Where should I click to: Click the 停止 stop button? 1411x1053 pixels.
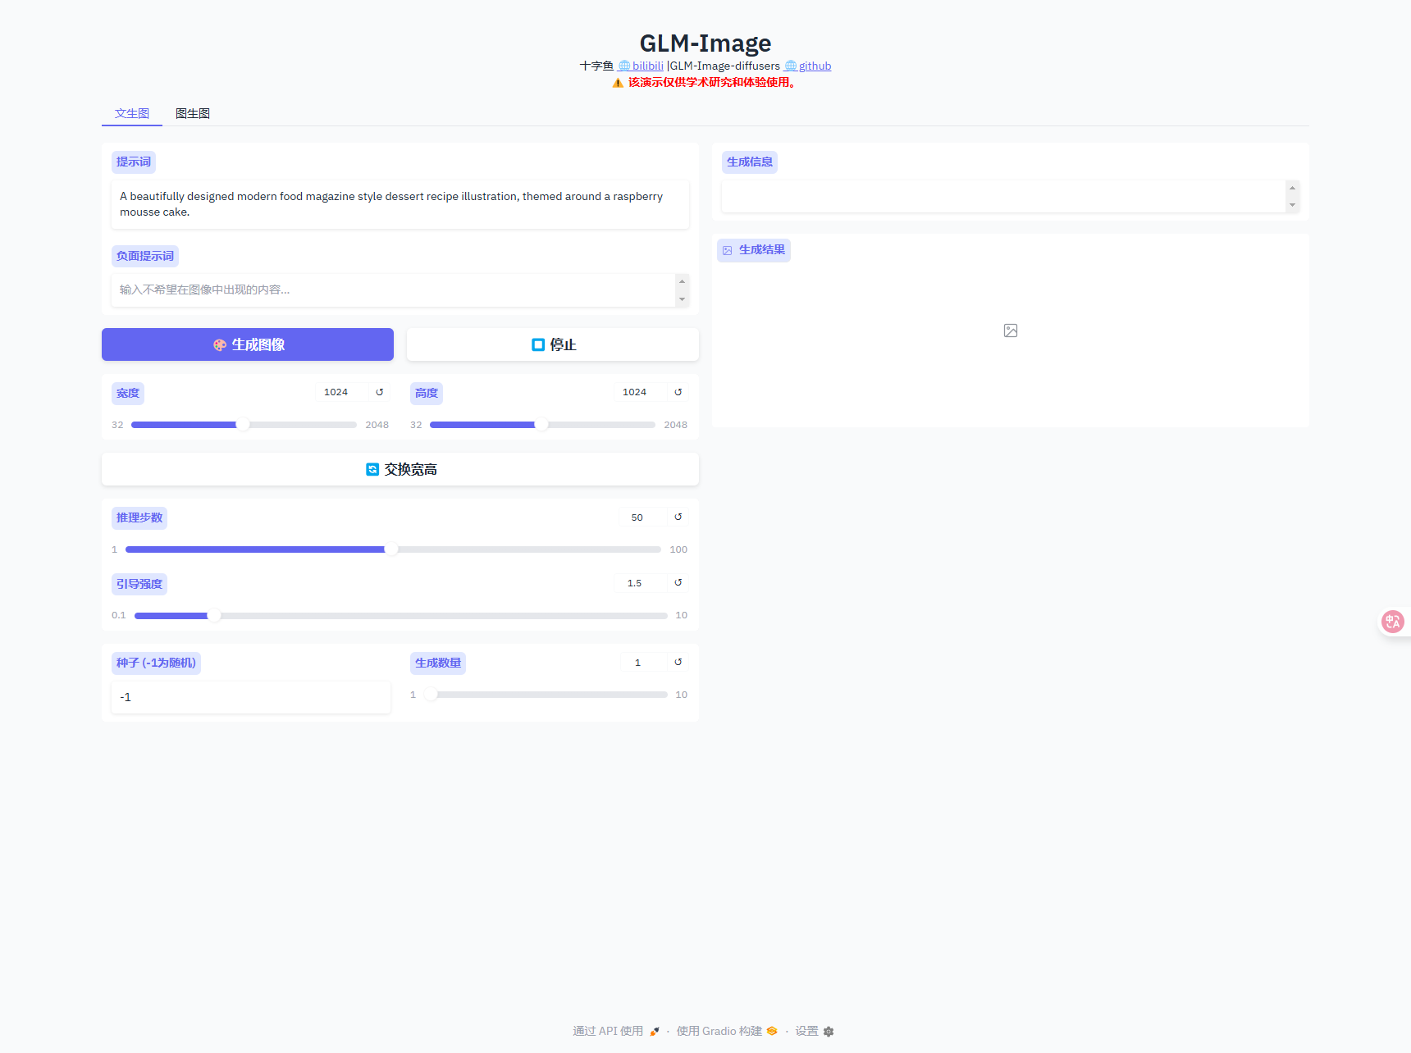(553, 344)
